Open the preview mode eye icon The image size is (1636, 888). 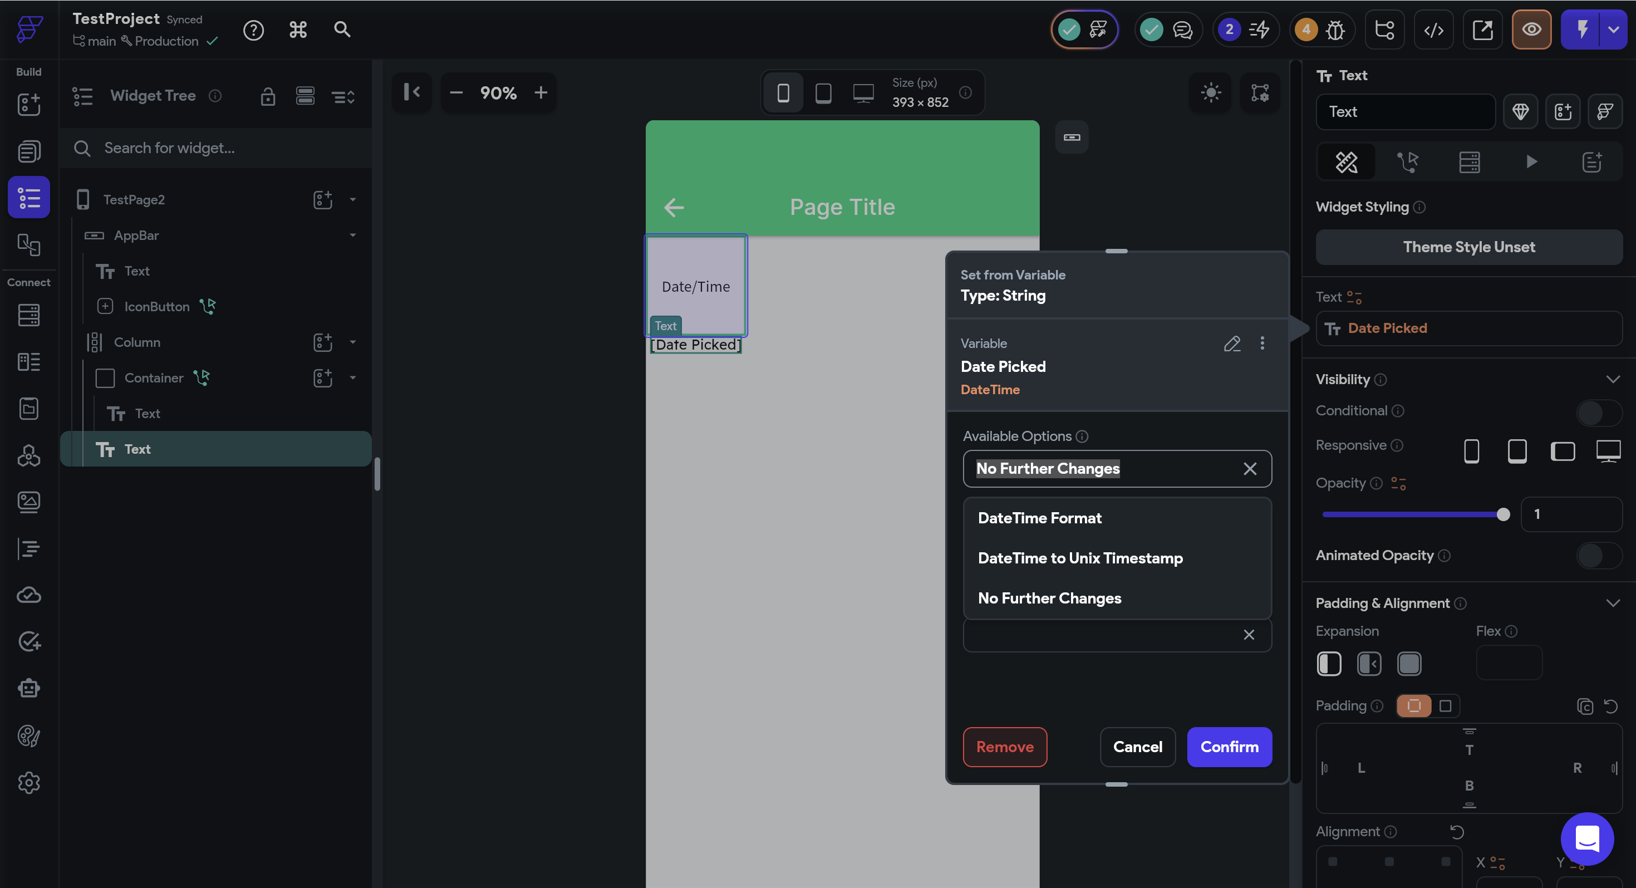[x=1531, y=30]
